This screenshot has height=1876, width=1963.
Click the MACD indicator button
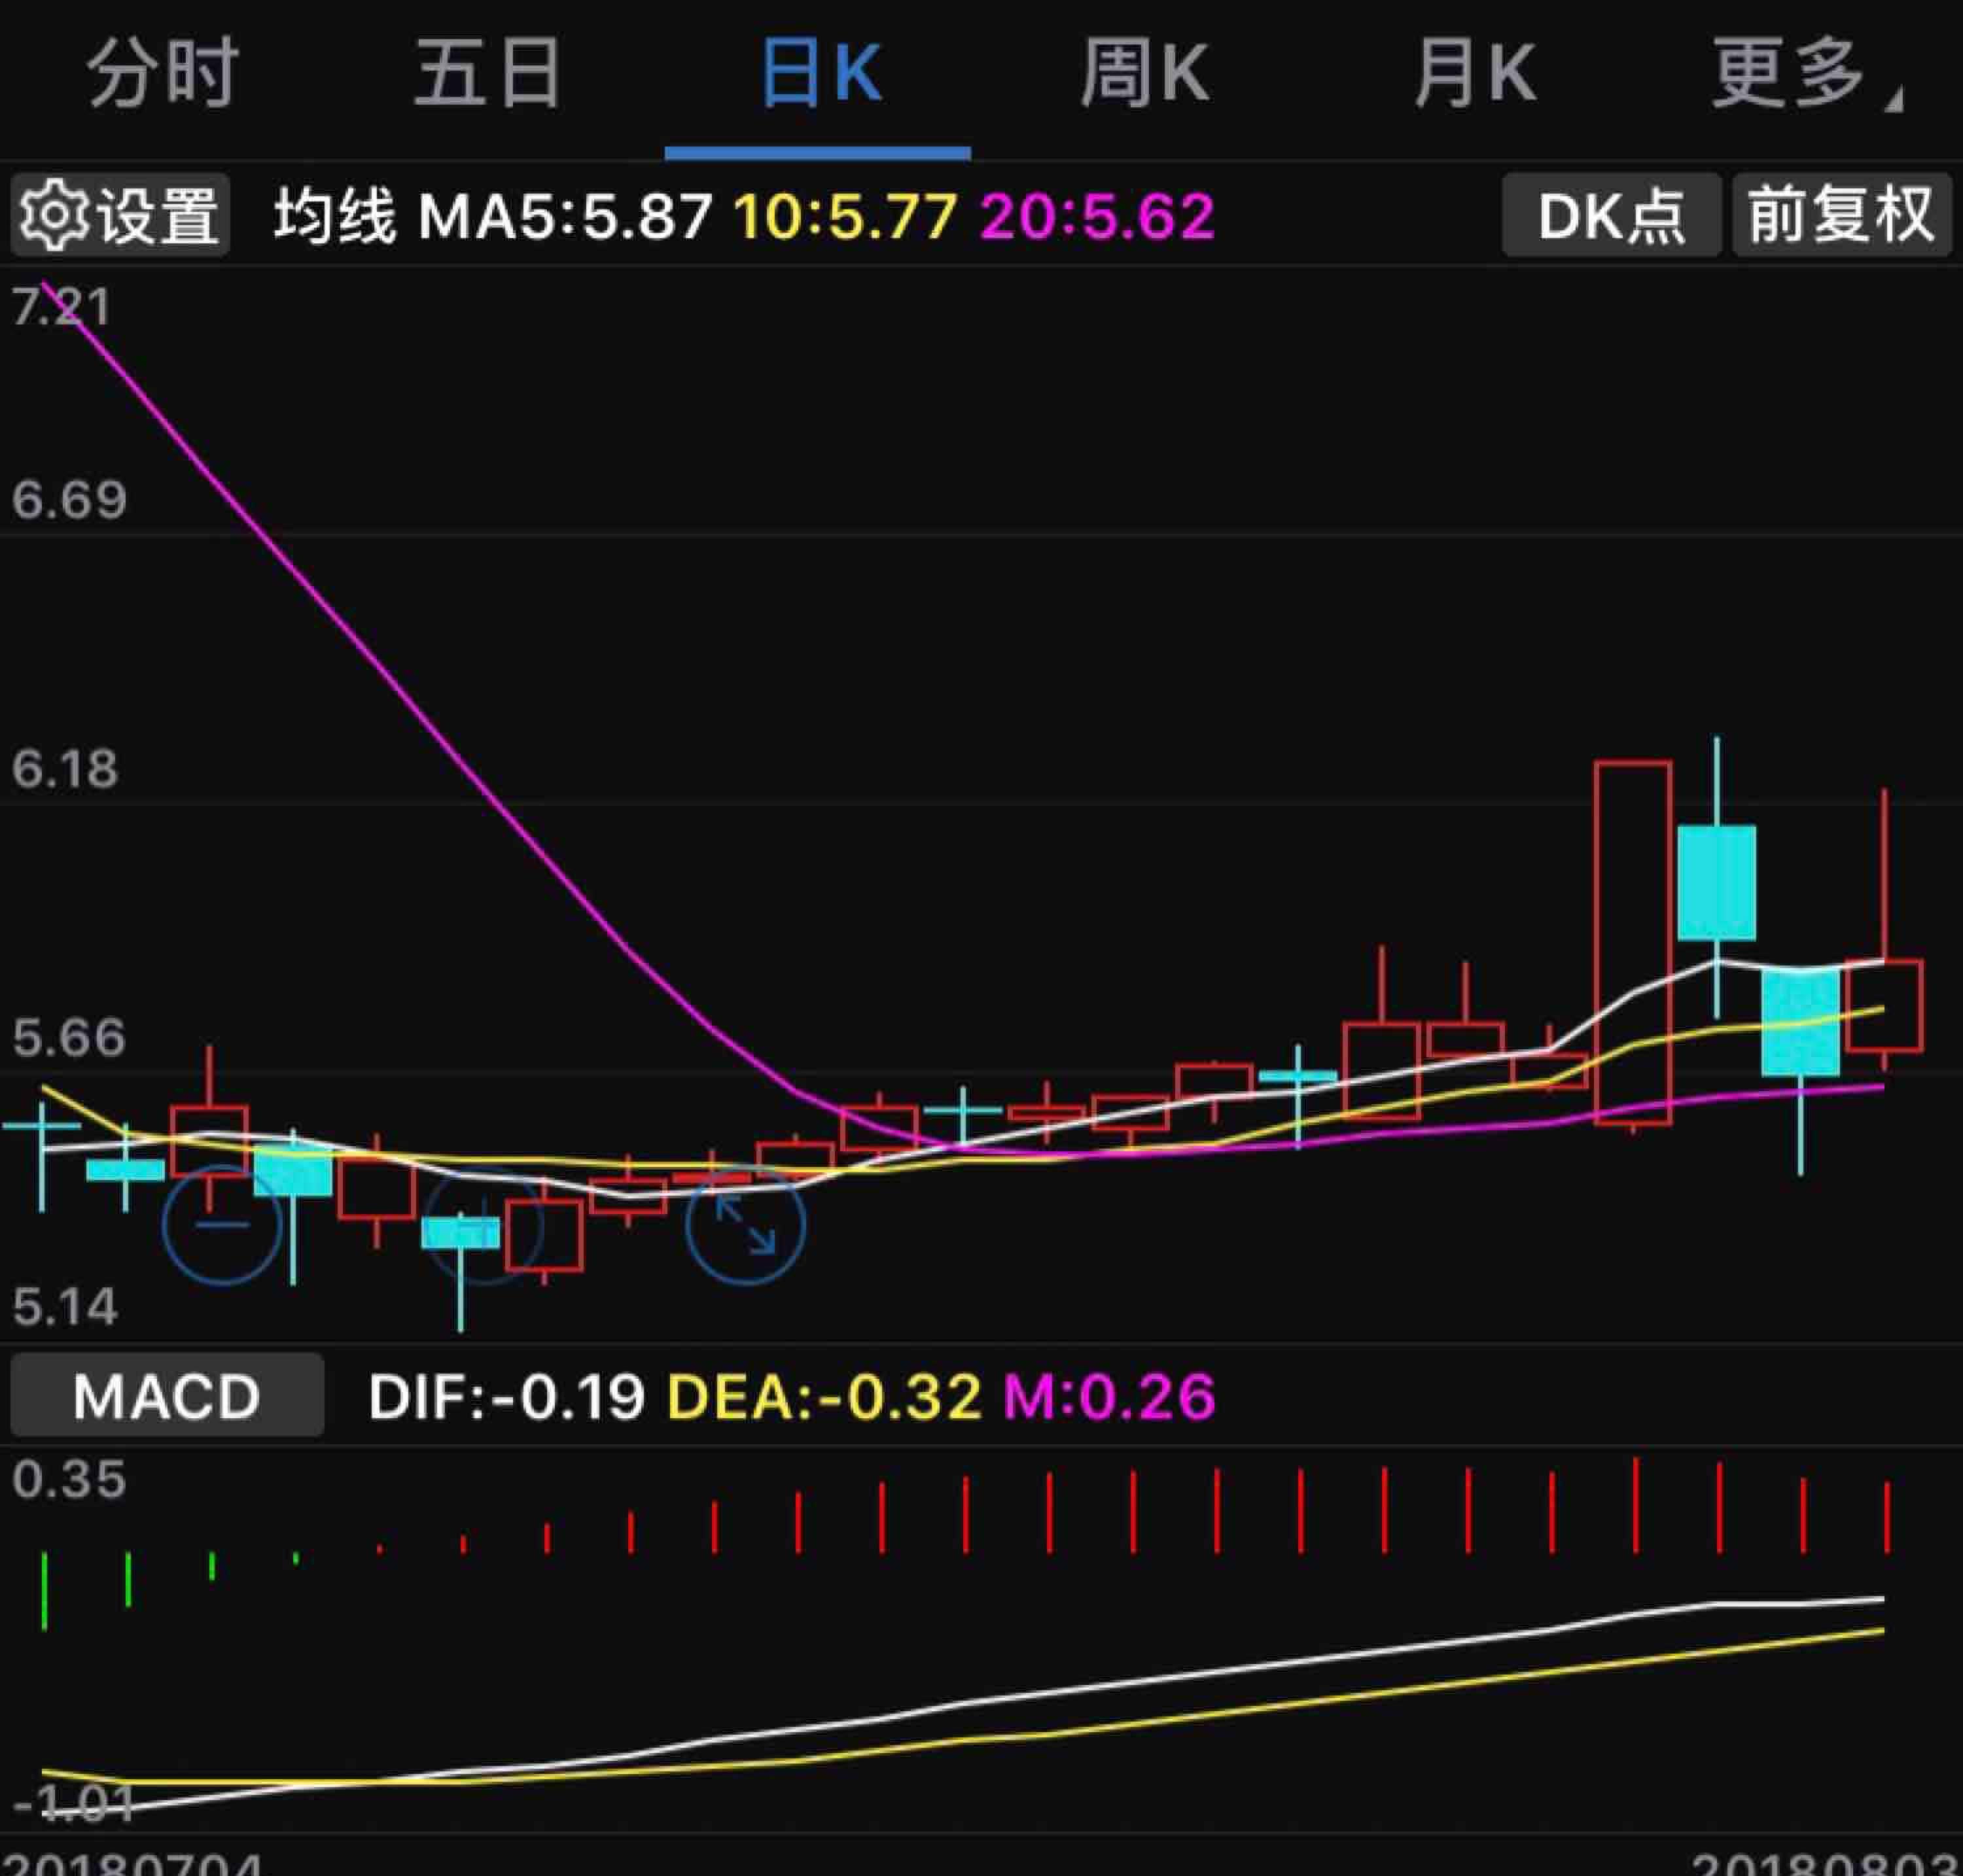pyautogui.click(x=167, y=1395)
